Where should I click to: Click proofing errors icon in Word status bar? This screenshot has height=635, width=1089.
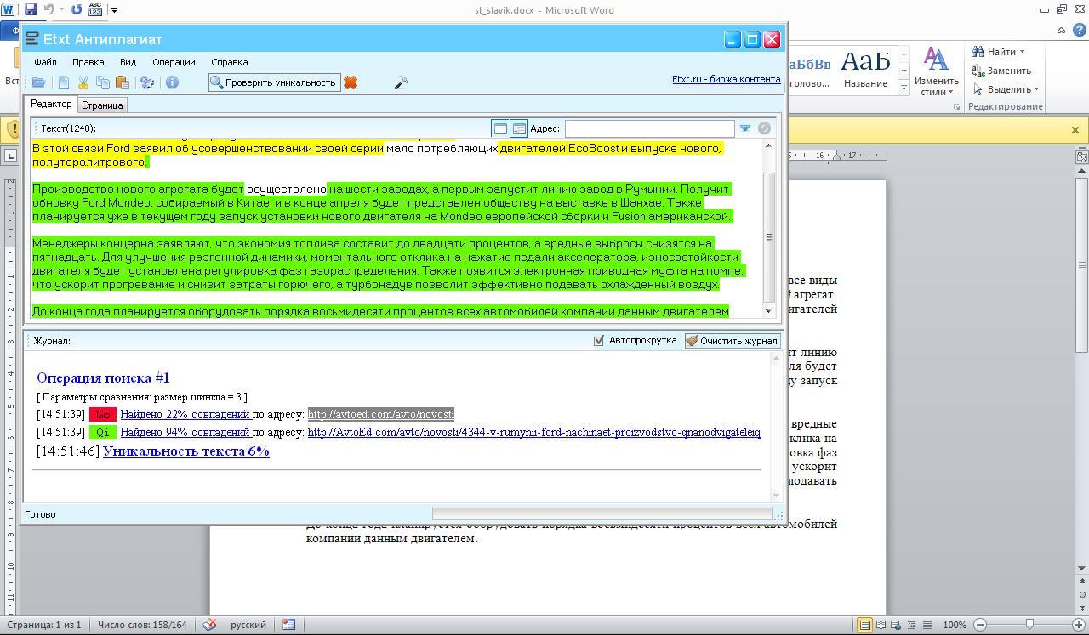pos(209,625)
